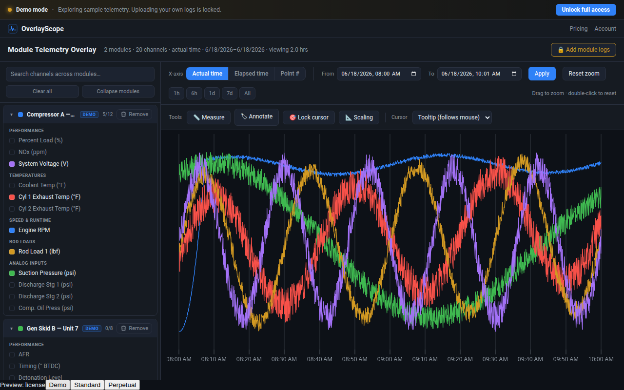Enable the Timing (° BTDC) channel
The height and width of the screenshot is (390, 624).
pyautogui.click(x=12, y=366)
